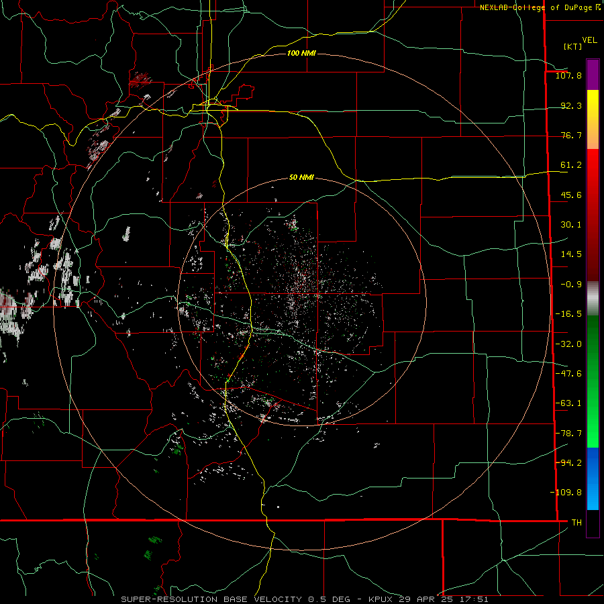This screenshot has width=604, height=604.
Task: Select the -0.9 velocity scale value
Action: click(571, 285)
